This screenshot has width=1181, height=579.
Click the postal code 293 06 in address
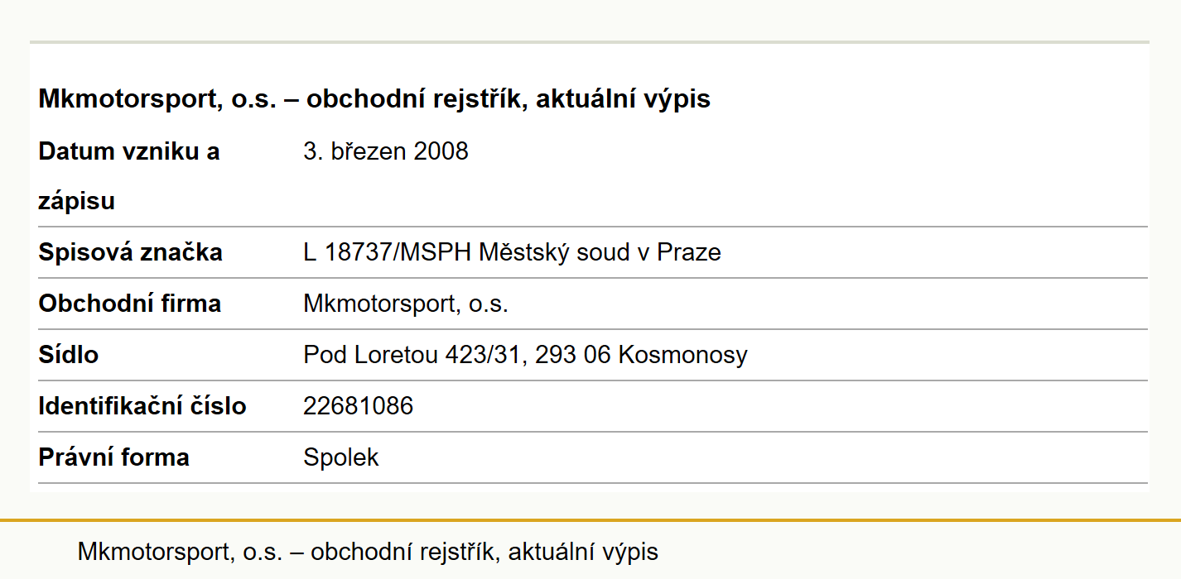tap(573, 355)
